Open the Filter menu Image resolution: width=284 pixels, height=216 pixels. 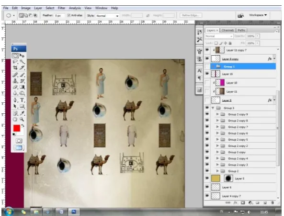62,8
